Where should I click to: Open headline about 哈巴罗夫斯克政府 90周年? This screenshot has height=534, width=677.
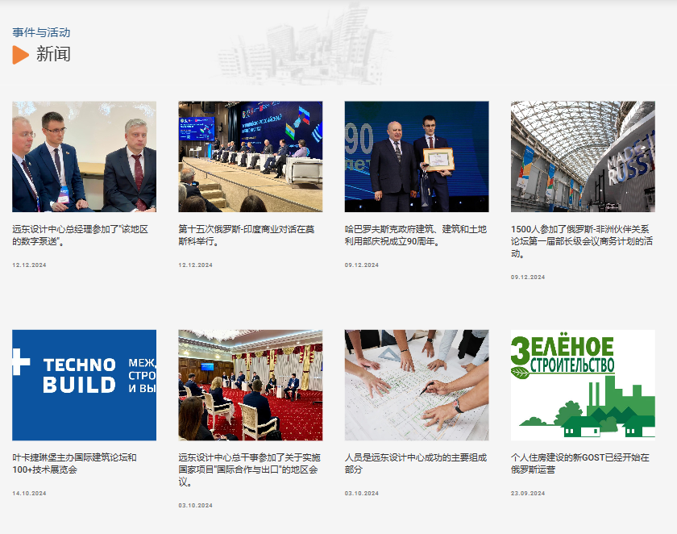coord(415,235)
